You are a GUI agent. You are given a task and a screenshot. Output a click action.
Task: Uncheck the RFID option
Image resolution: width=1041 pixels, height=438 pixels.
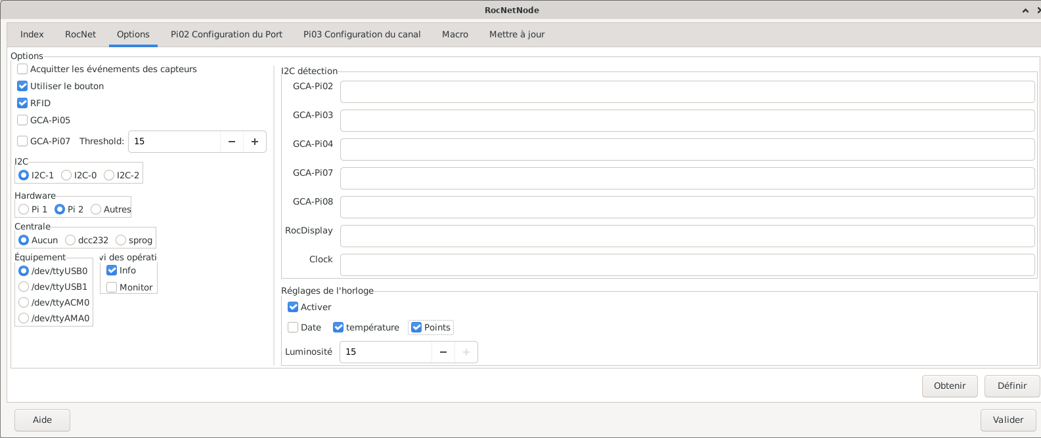point(23,103)
